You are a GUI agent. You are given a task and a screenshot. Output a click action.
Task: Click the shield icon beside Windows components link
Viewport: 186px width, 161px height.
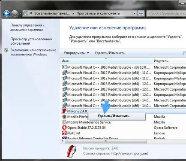click(x=6, y=50)
